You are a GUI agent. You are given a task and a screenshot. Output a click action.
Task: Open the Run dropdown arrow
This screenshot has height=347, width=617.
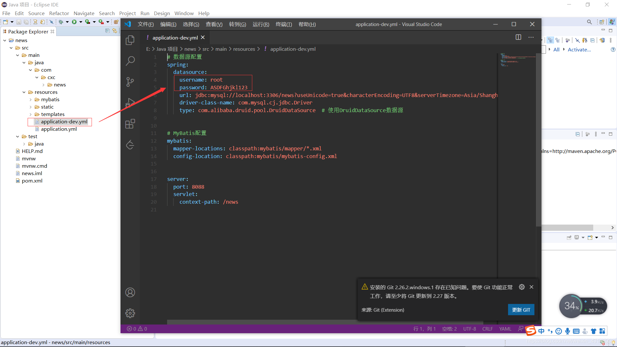click(x=81, y=22)
